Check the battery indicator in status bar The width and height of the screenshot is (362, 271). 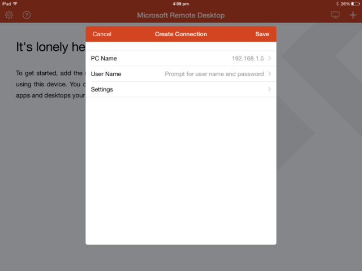coord(355,4)
